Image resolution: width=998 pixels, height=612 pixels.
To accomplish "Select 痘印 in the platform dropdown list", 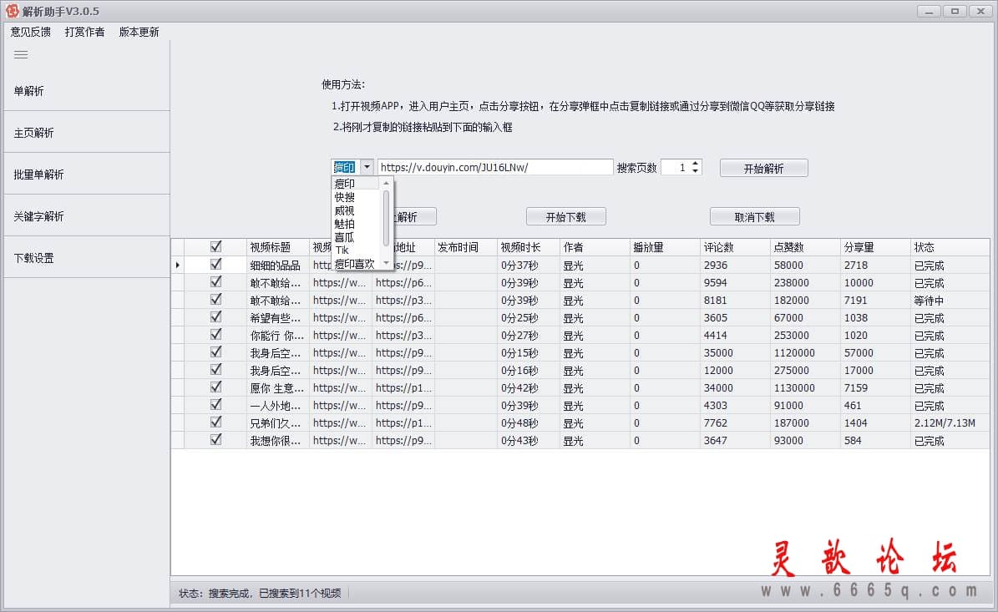I will (x=356, y=183).
